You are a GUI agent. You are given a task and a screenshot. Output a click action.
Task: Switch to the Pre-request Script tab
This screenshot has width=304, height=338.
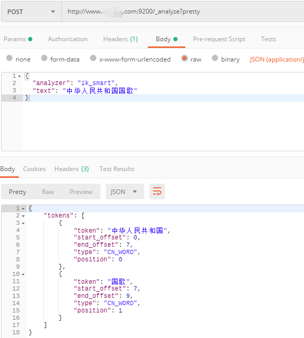click(219, 39)
